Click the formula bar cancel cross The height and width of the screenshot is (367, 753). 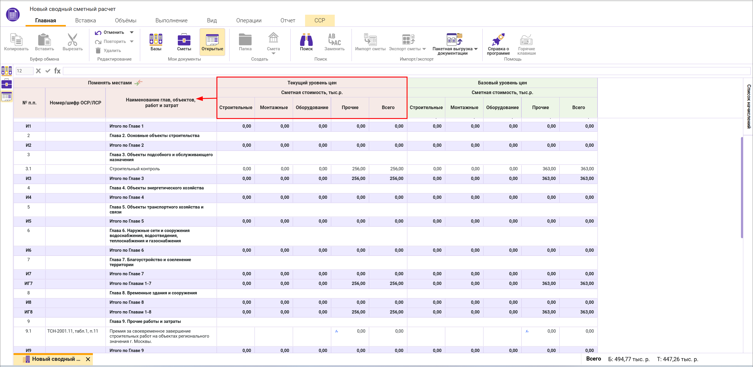(38, 71)
